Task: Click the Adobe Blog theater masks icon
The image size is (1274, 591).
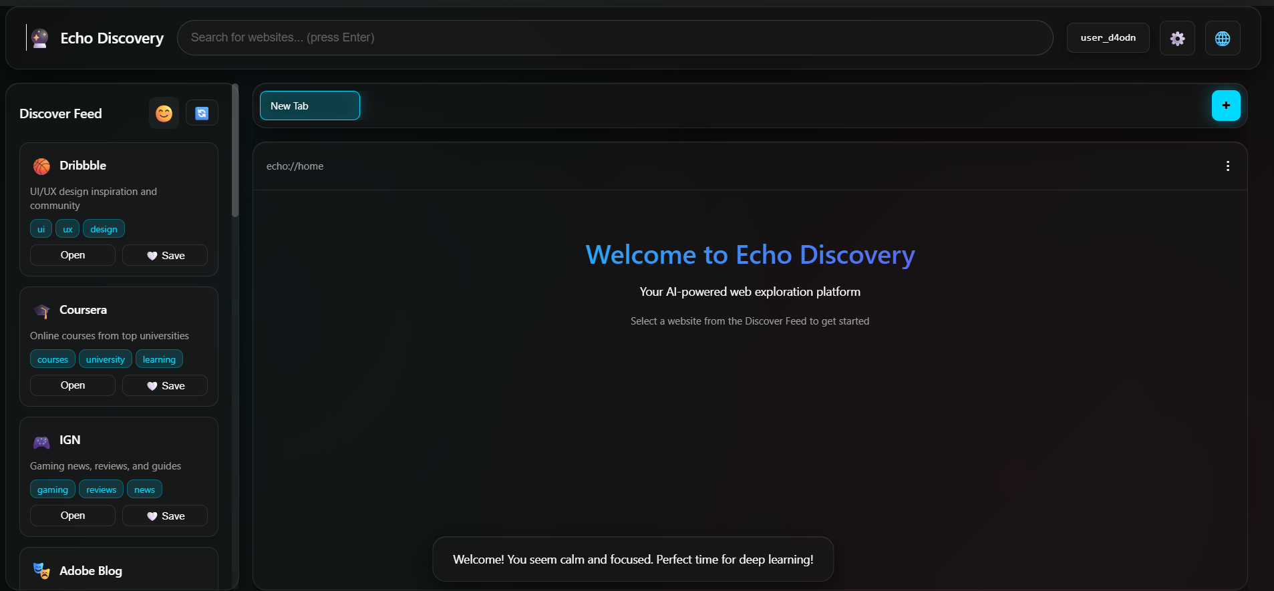Action: point(41,571)
